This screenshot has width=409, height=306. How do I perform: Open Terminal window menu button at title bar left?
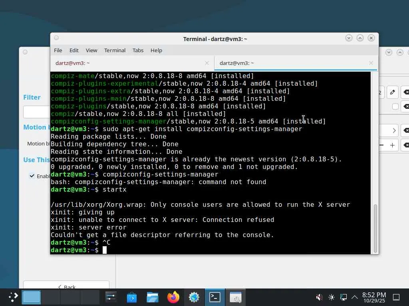point(56,38)
